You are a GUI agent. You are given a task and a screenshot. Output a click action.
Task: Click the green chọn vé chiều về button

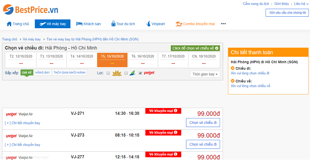[x=195, y=48]
